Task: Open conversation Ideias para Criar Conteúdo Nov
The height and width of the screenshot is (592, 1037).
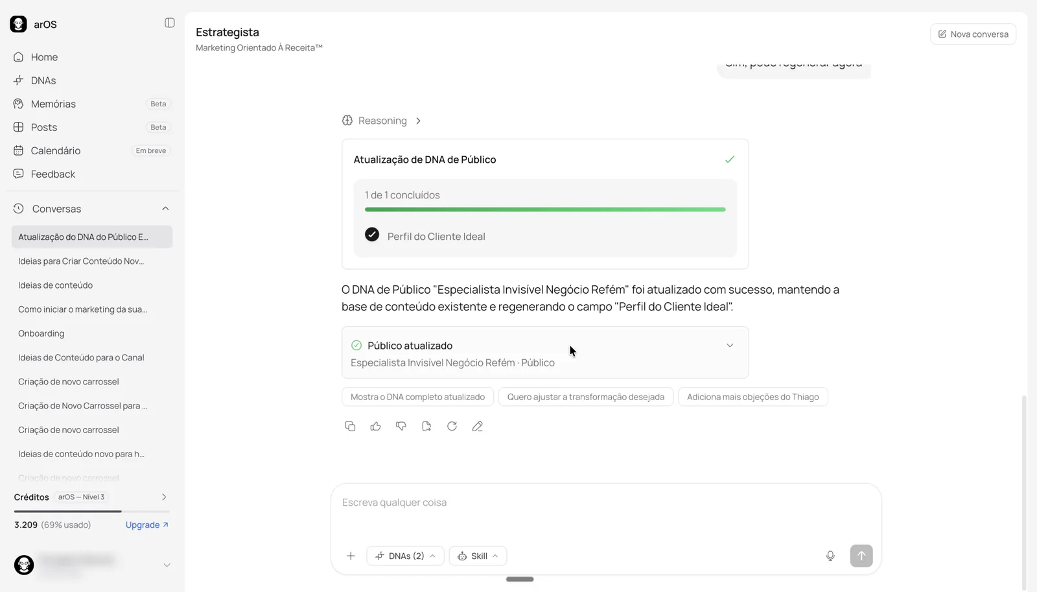Action: 92,261
